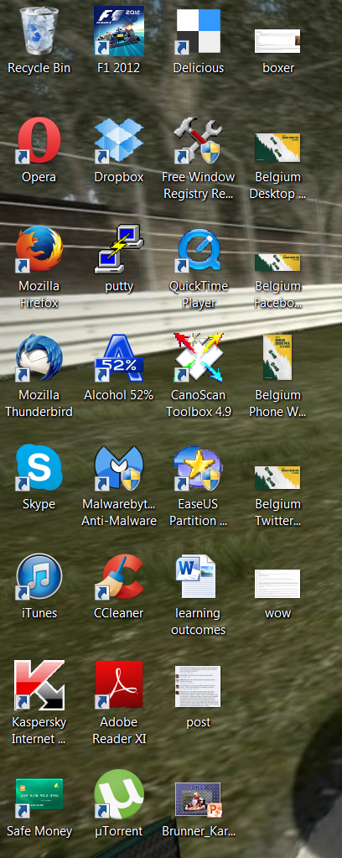Click the post file thumbnail
The image size is (342, 858).
point(198,687)
